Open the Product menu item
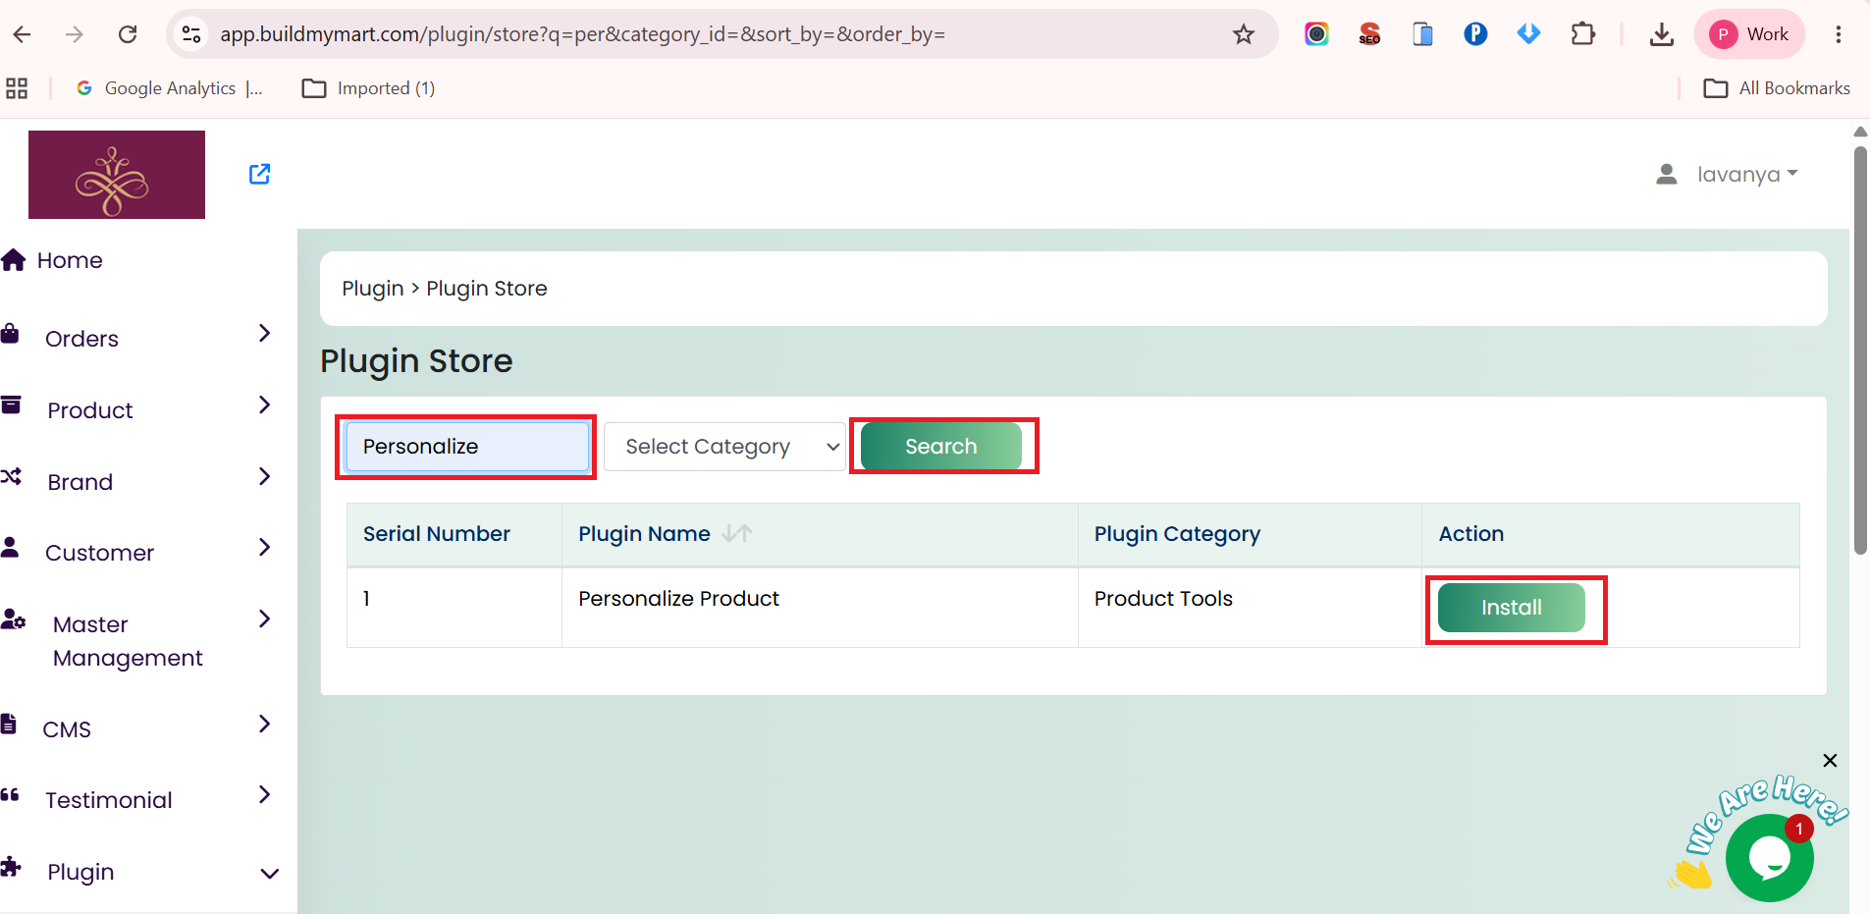The width and height of the screenshot is (1870, 914). [x=90, y=410]
